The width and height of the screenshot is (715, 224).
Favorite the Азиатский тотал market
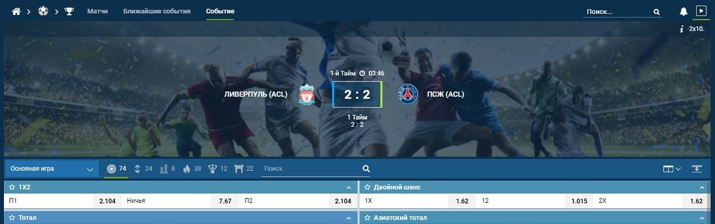(368, 218)
